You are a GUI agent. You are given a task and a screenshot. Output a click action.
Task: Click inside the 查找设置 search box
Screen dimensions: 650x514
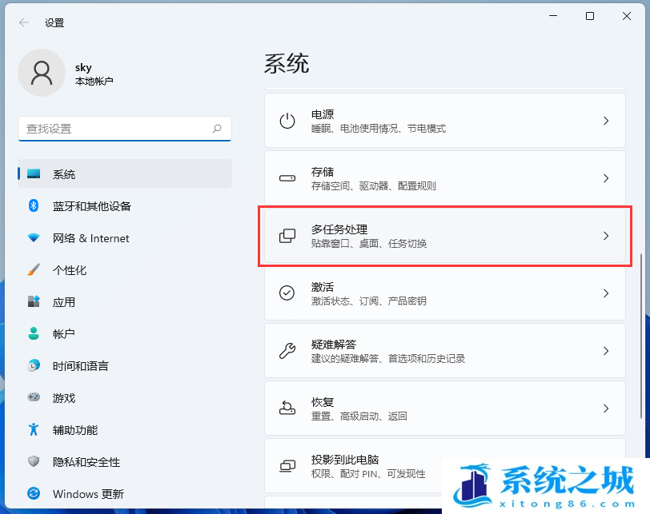pos(124,129)
